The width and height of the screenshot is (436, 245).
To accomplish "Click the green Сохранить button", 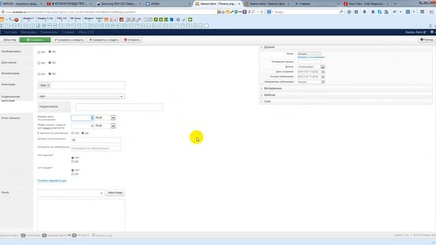I will tap(35, 40).
